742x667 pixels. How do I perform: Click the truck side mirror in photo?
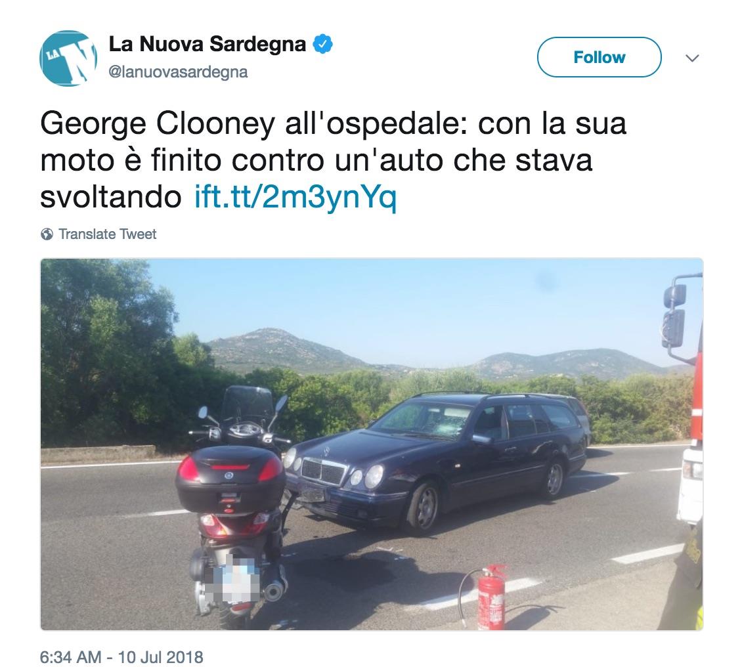(674, 316)
